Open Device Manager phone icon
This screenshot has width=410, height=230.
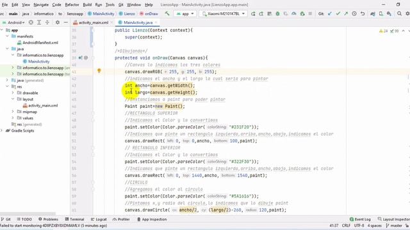381,13
